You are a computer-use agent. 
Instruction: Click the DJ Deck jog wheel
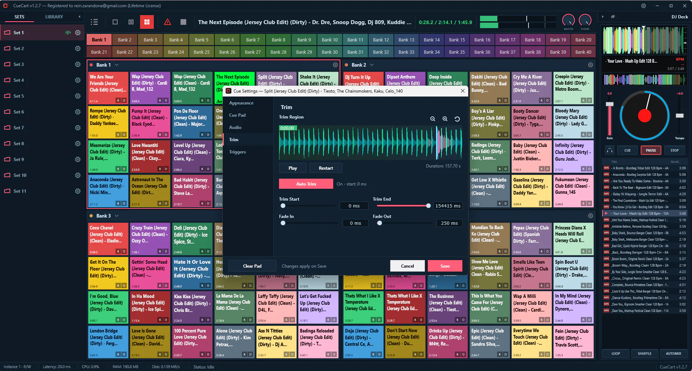[x=645, y=115]
